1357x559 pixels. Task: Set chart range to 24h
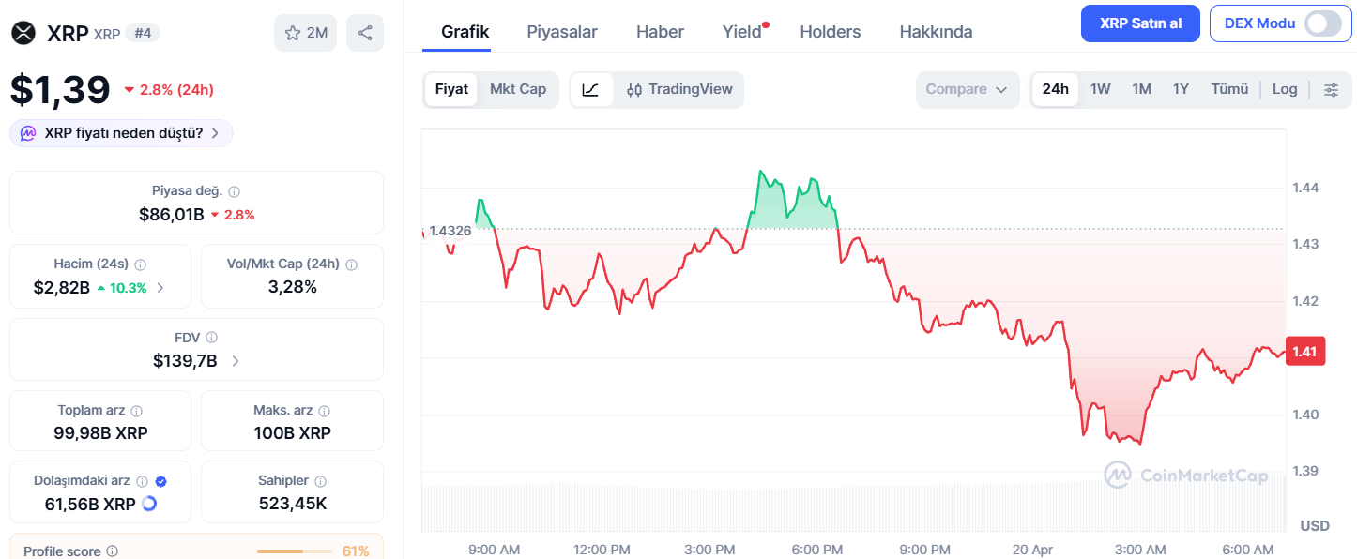click(x=1056, y=90)
